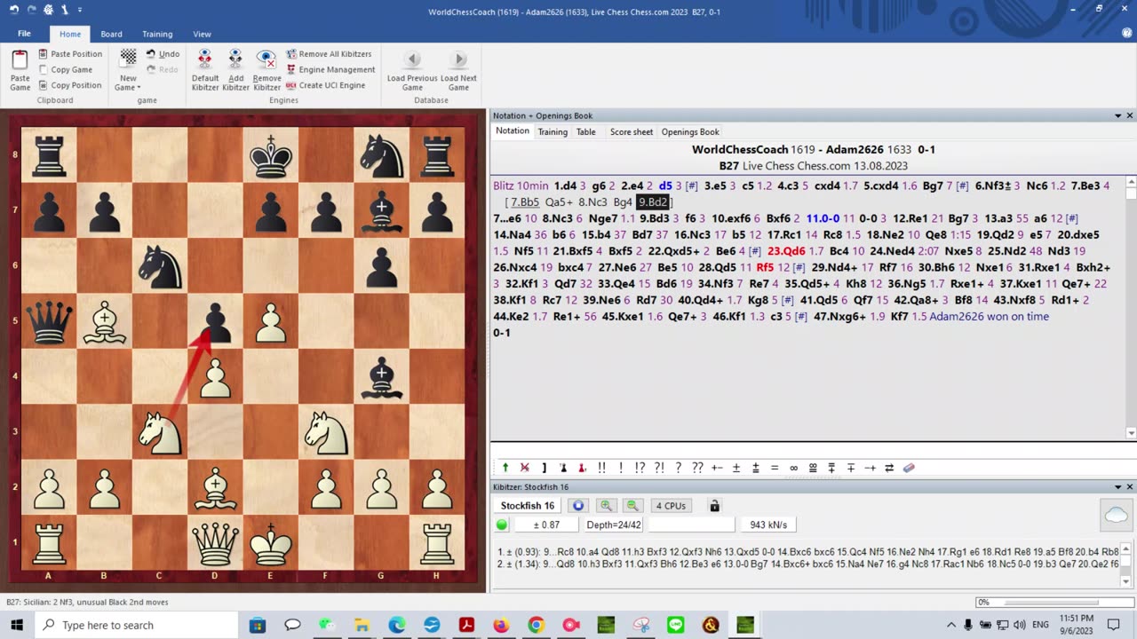Click the counterplay double-arrow symbol
Viewport: 1137px width, 639px height.
(x=889, y=468)
